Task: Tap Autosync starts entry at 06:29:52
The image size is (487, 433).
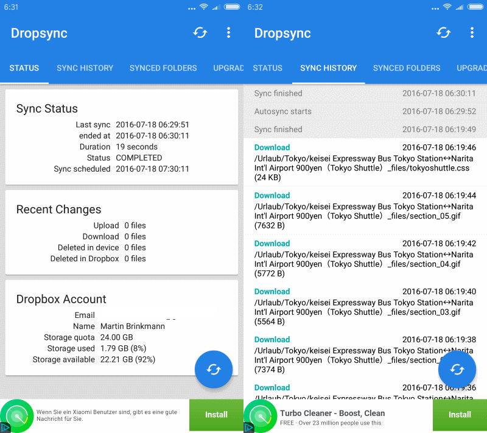Action: pos(365,111)
